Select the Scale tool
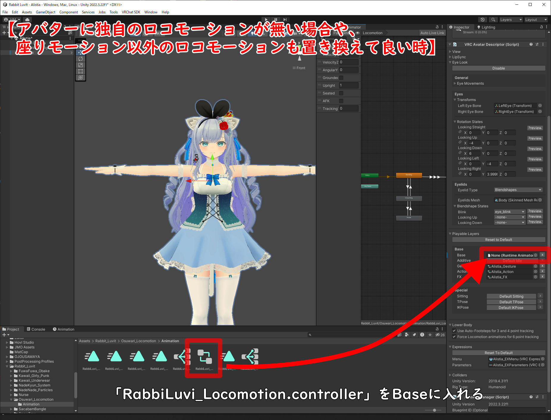 tap(80, 65)
